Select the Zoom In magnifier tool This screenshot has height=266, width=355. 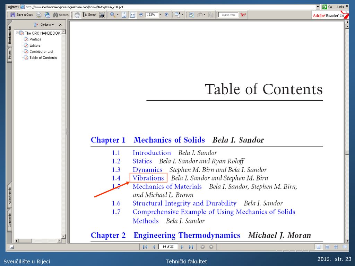click(x=113, y=15)
